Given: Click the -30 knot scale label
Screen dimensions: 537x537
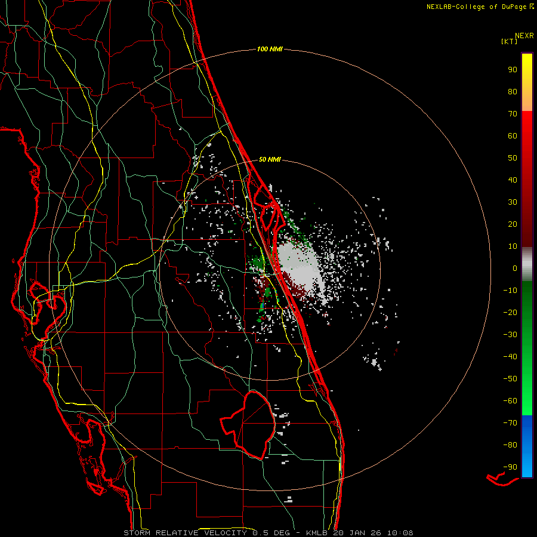Looking at the screenshot, I should tap(510, 335).
